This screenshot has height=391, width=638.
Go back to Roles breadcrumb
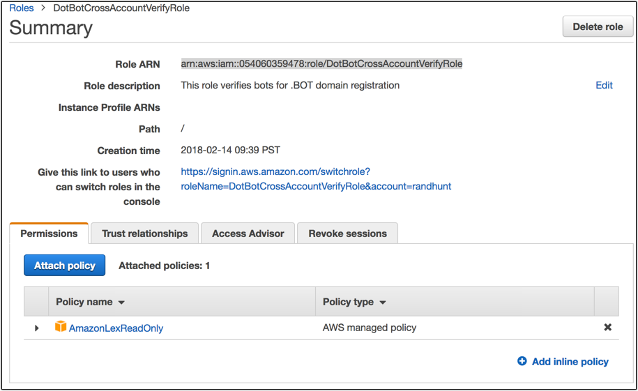click(21, 8)
